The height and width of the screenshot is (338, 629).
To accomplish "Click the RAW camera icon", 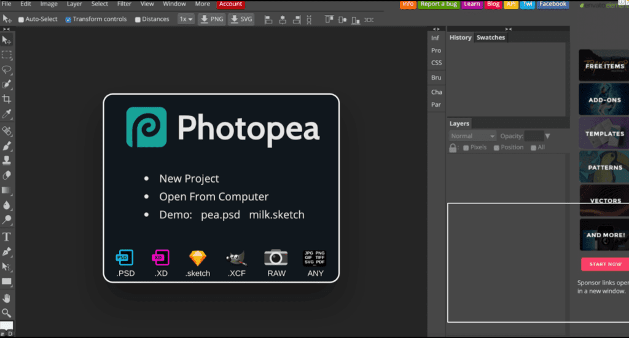I will [276, 257].
